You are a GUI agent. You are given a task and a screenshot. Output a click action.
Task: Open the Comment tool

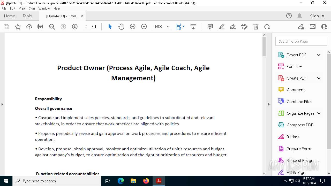296,90
